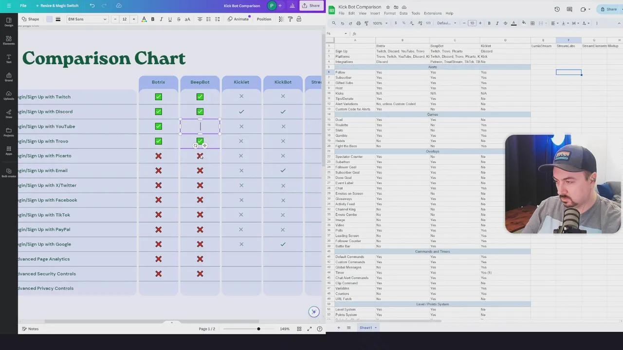Click Canva Animate button
The image size is (623, 350).
(238, 19)
